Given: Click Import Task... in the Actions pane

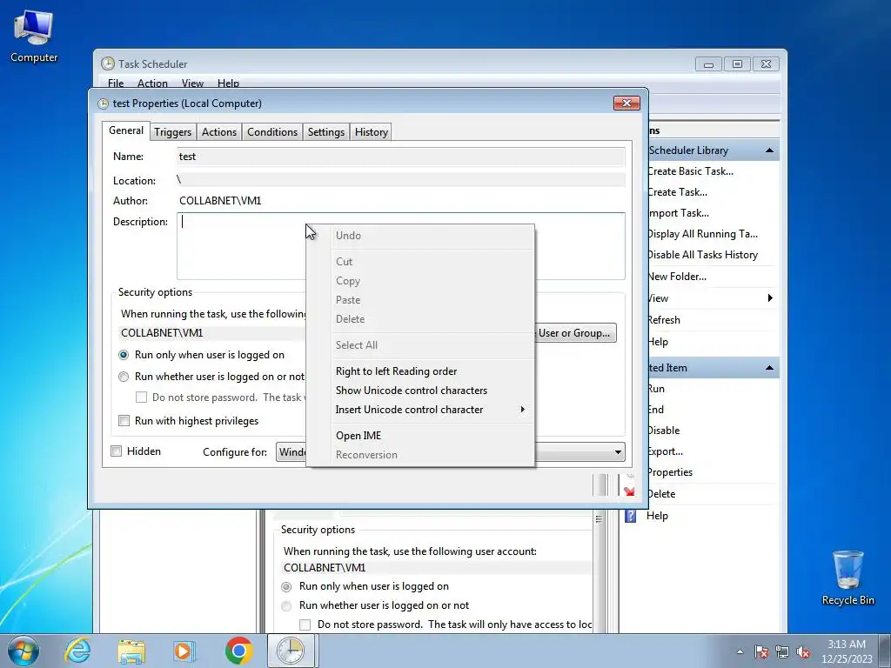Looking at the screenshot, I should pos(679,214).
